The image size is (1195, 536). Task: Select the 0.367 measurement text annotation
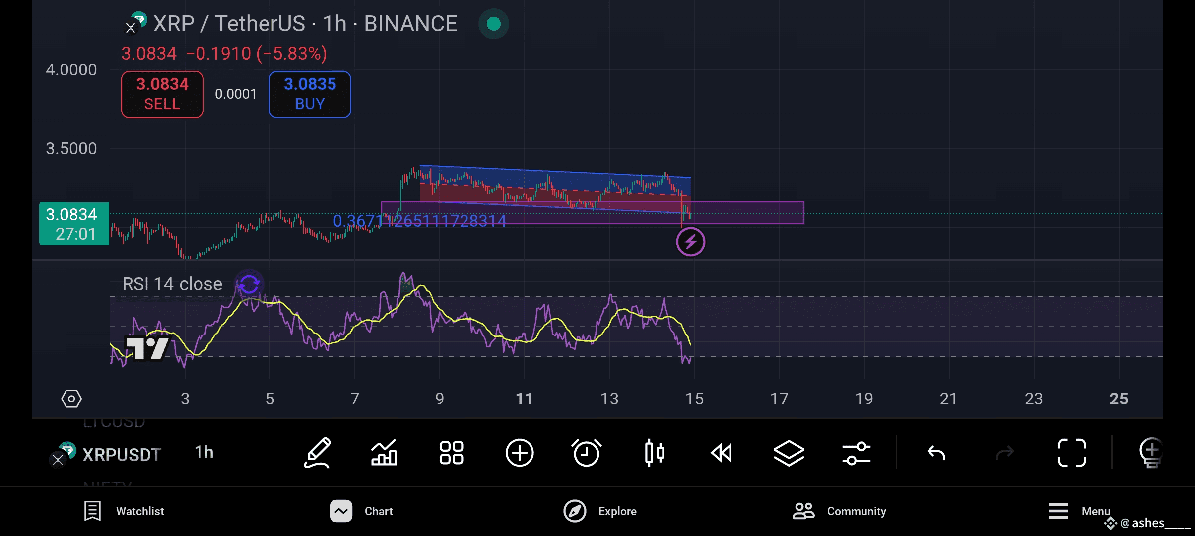coord(419,221)
